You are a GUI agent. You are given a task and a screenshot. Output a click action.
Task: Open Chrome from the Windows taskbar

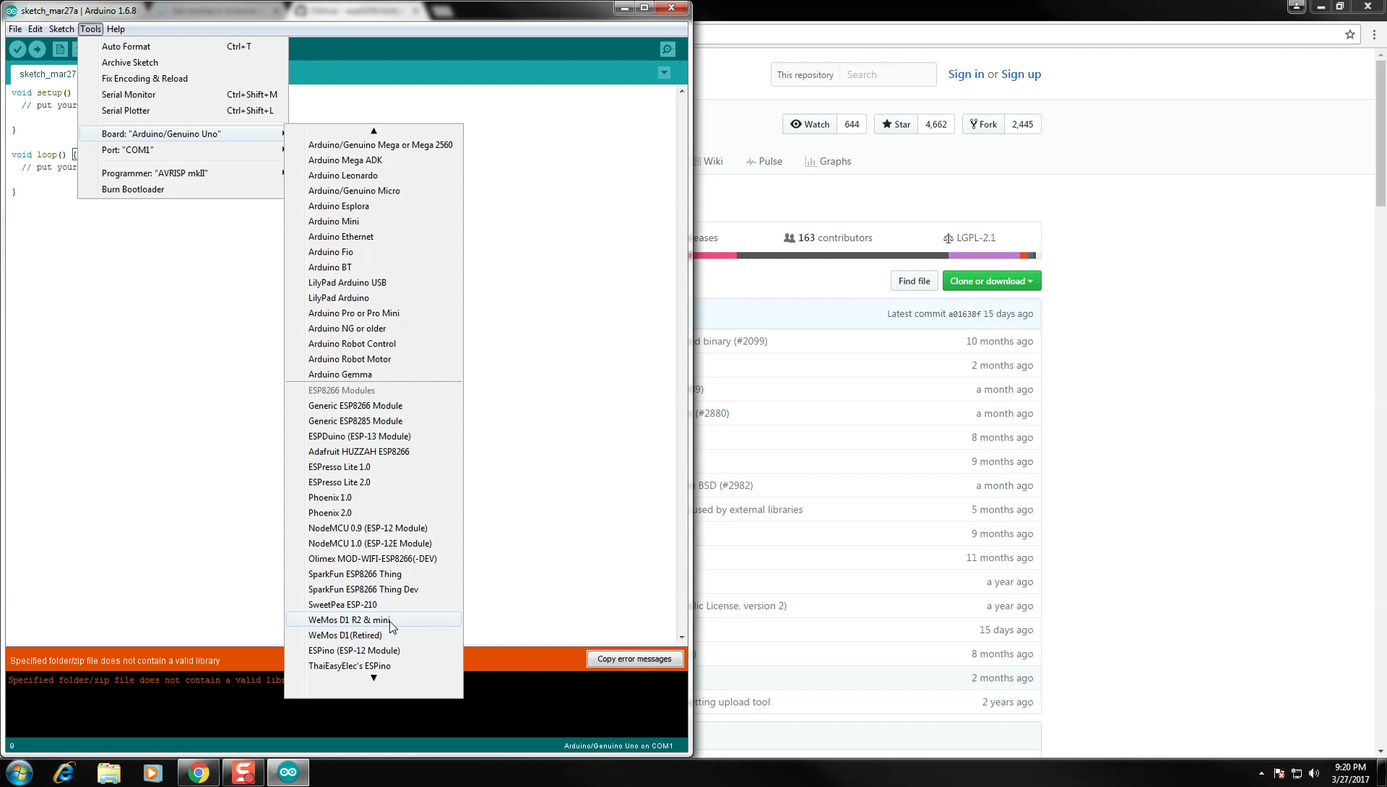pos(198,773)
